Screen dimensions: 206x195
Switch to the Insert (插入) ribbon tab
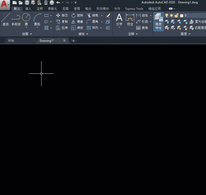point(28,9)
